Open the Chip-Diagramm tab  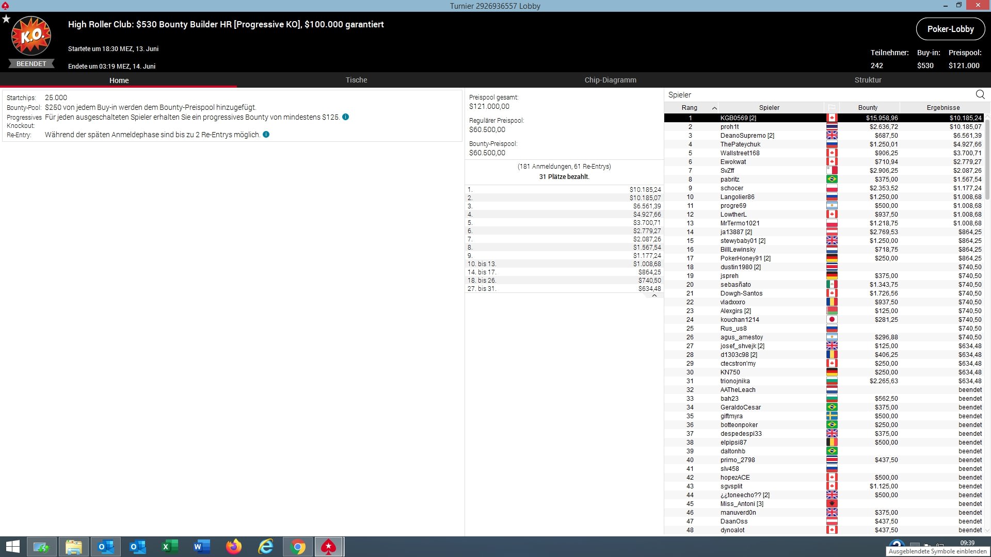[610, 80]
